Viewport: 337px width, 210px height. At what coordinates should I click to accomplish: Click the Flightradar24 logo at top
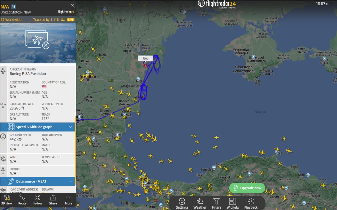coord(217,4)
